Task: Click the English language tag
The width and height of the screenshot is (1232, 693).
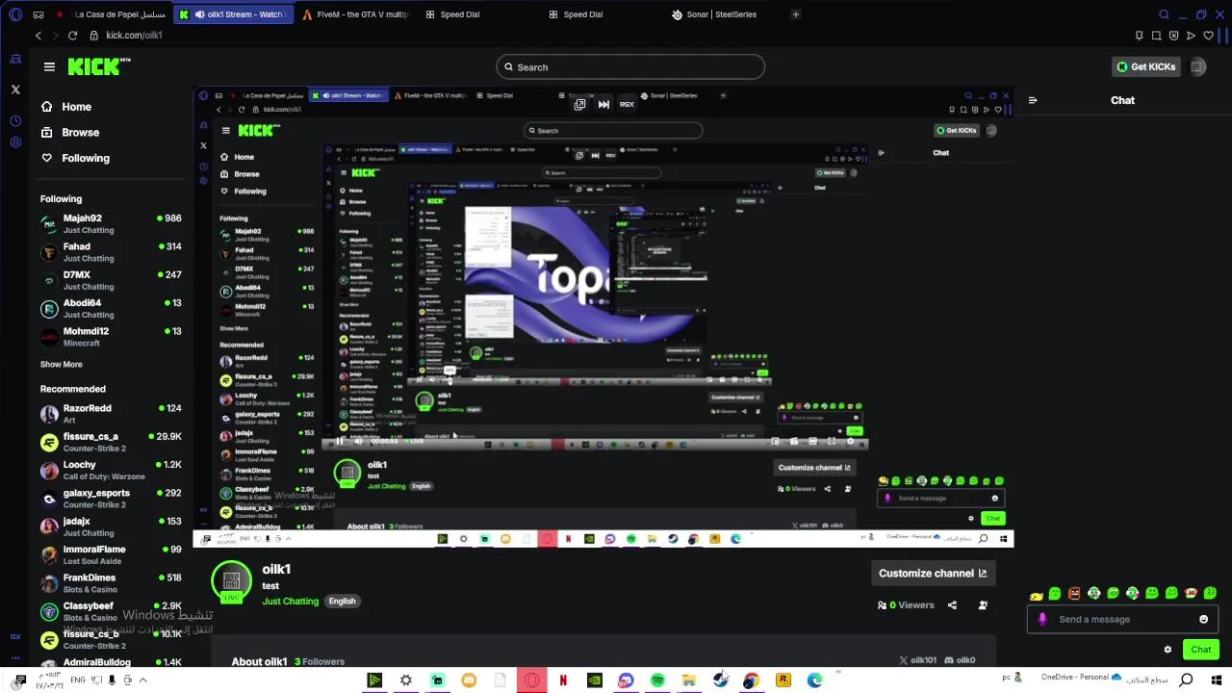Action: pos(342,602)
